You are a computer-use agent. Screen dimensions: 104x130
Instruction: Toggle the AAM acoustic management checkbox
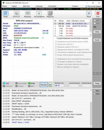click(x=56, y=42)
